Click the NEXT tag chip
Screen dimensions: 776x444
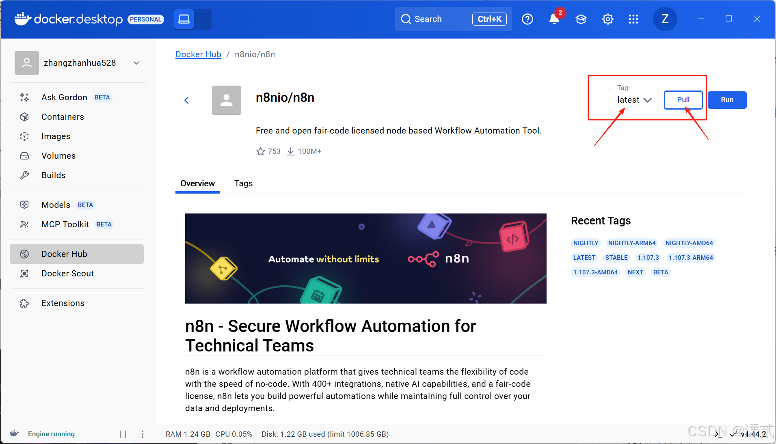click(635, 272)
